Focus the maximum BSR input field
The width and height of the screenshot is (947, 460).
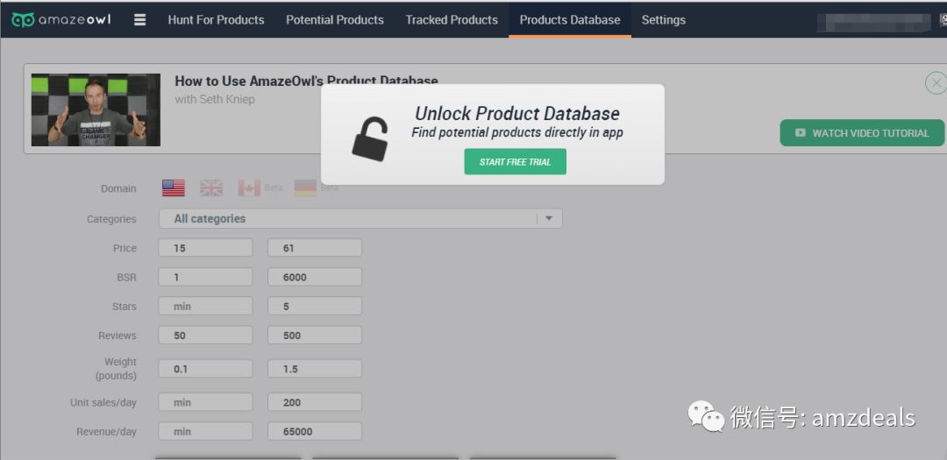coord(314,277)
